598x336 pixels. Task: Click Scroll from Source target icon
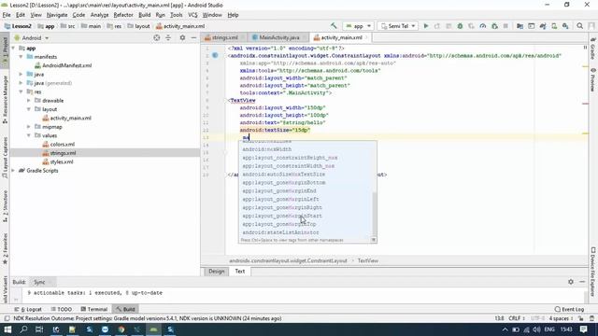156,37
